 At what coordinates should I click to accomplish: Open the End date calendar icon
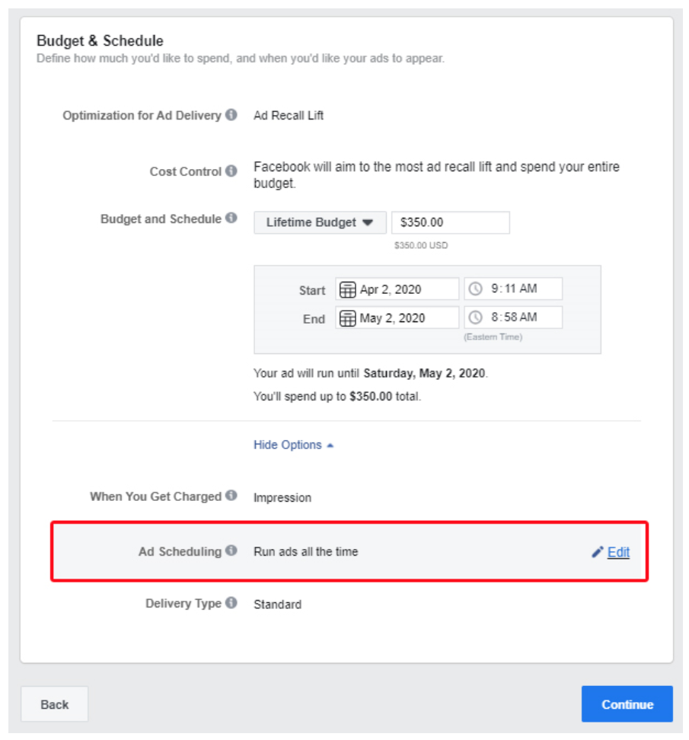(348, 318)
